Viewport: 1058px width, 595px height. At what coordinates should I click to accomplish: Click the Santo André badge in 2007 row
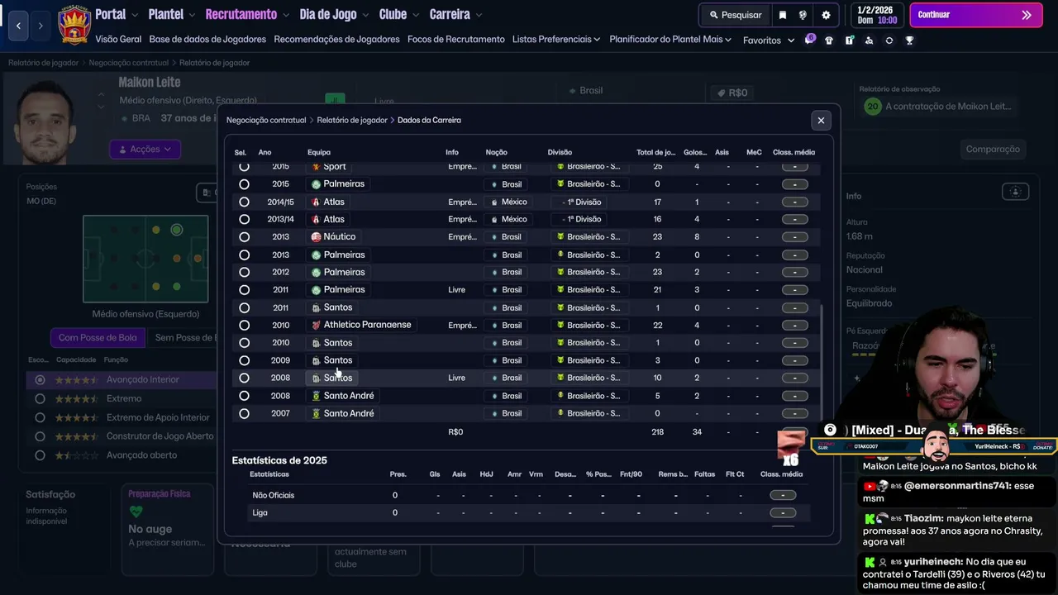(316, 413)
